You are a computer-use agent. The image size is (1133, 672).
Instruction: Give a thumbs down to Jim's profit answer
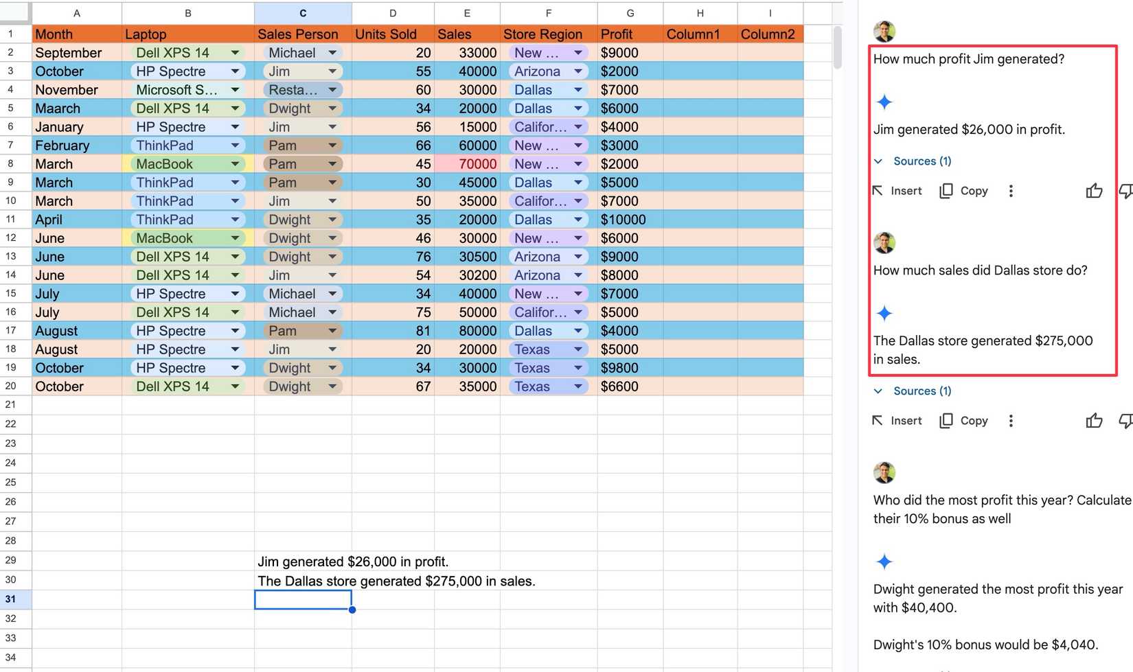coord(1126,191)
